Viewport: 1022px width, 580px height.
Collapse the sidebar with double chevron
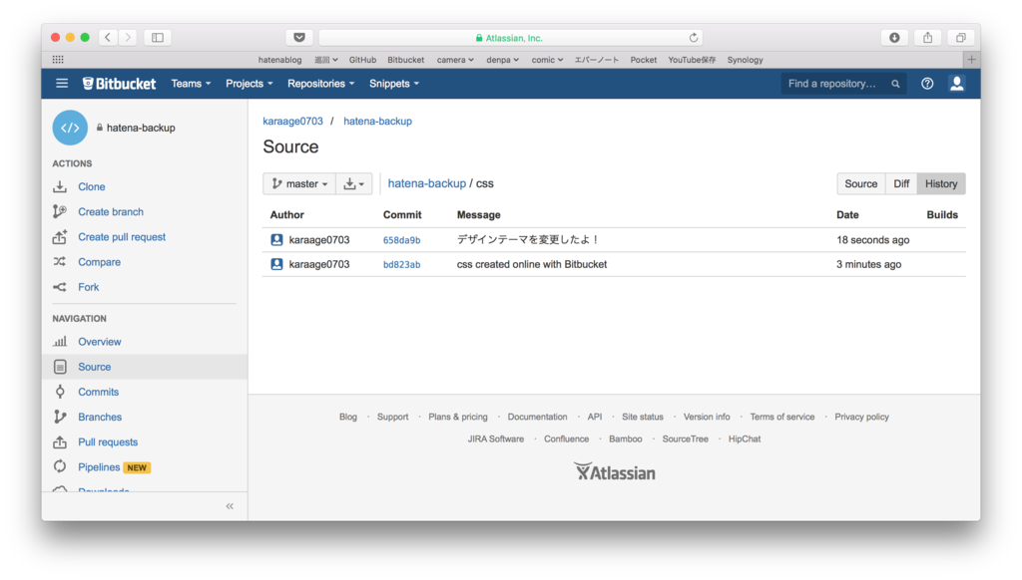pos(230,506)
